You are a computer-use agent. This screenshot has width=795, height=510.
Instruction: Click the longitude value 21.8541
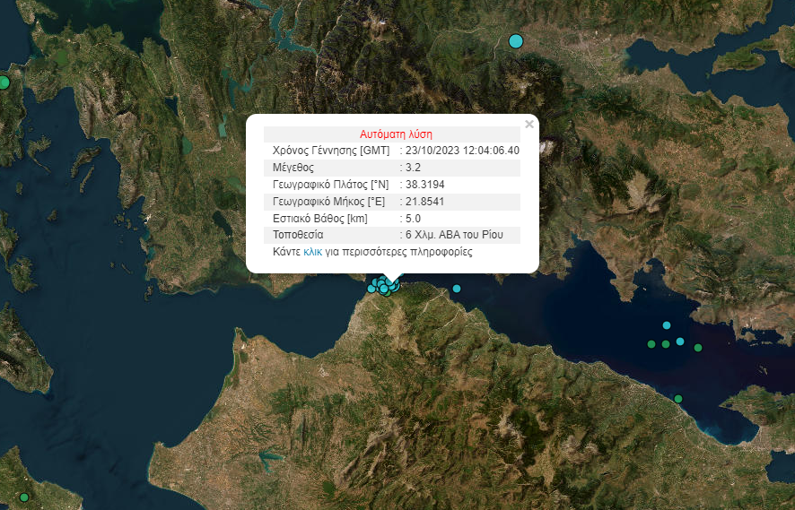click(425, 201)
